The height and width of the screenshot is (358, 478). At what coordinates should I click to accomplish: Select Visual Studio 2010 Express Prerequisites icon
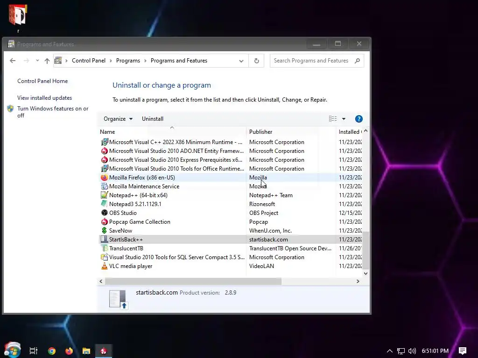pyautogui.click(x=104, y=159)
